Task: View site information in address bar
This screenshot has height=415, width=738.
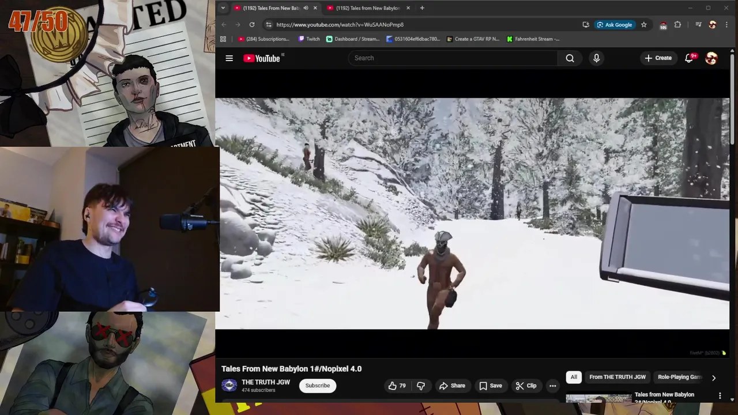Action: (x=268, y=25)
